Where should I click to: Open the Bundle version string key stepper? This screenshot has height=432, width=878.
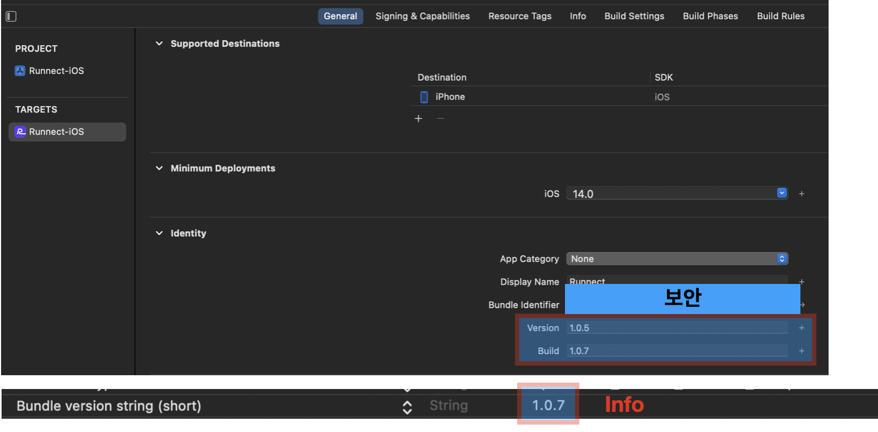(407, 407)
